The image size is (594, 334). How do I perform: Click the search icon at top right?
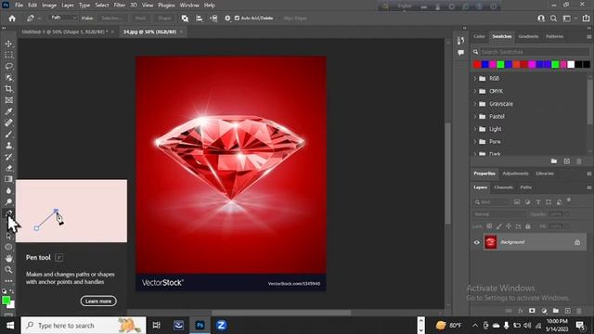tap(553, 19)
